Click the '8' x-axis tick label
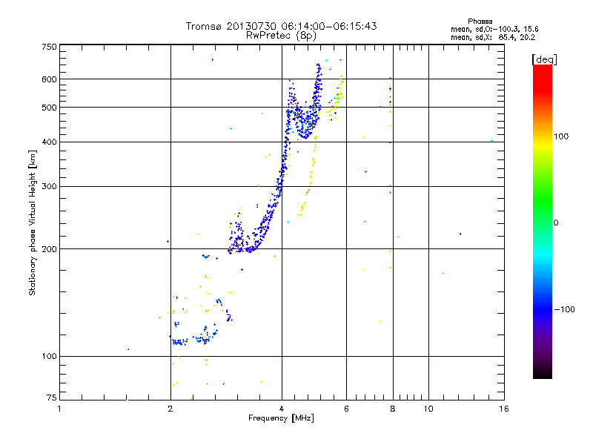 pyautogui.click(x=393, y=409)
